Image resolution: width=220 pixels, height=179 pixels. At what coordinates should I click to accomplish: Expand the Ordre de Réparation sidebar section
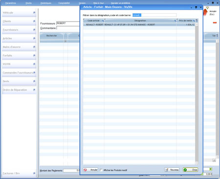click(x=19, y=90)
